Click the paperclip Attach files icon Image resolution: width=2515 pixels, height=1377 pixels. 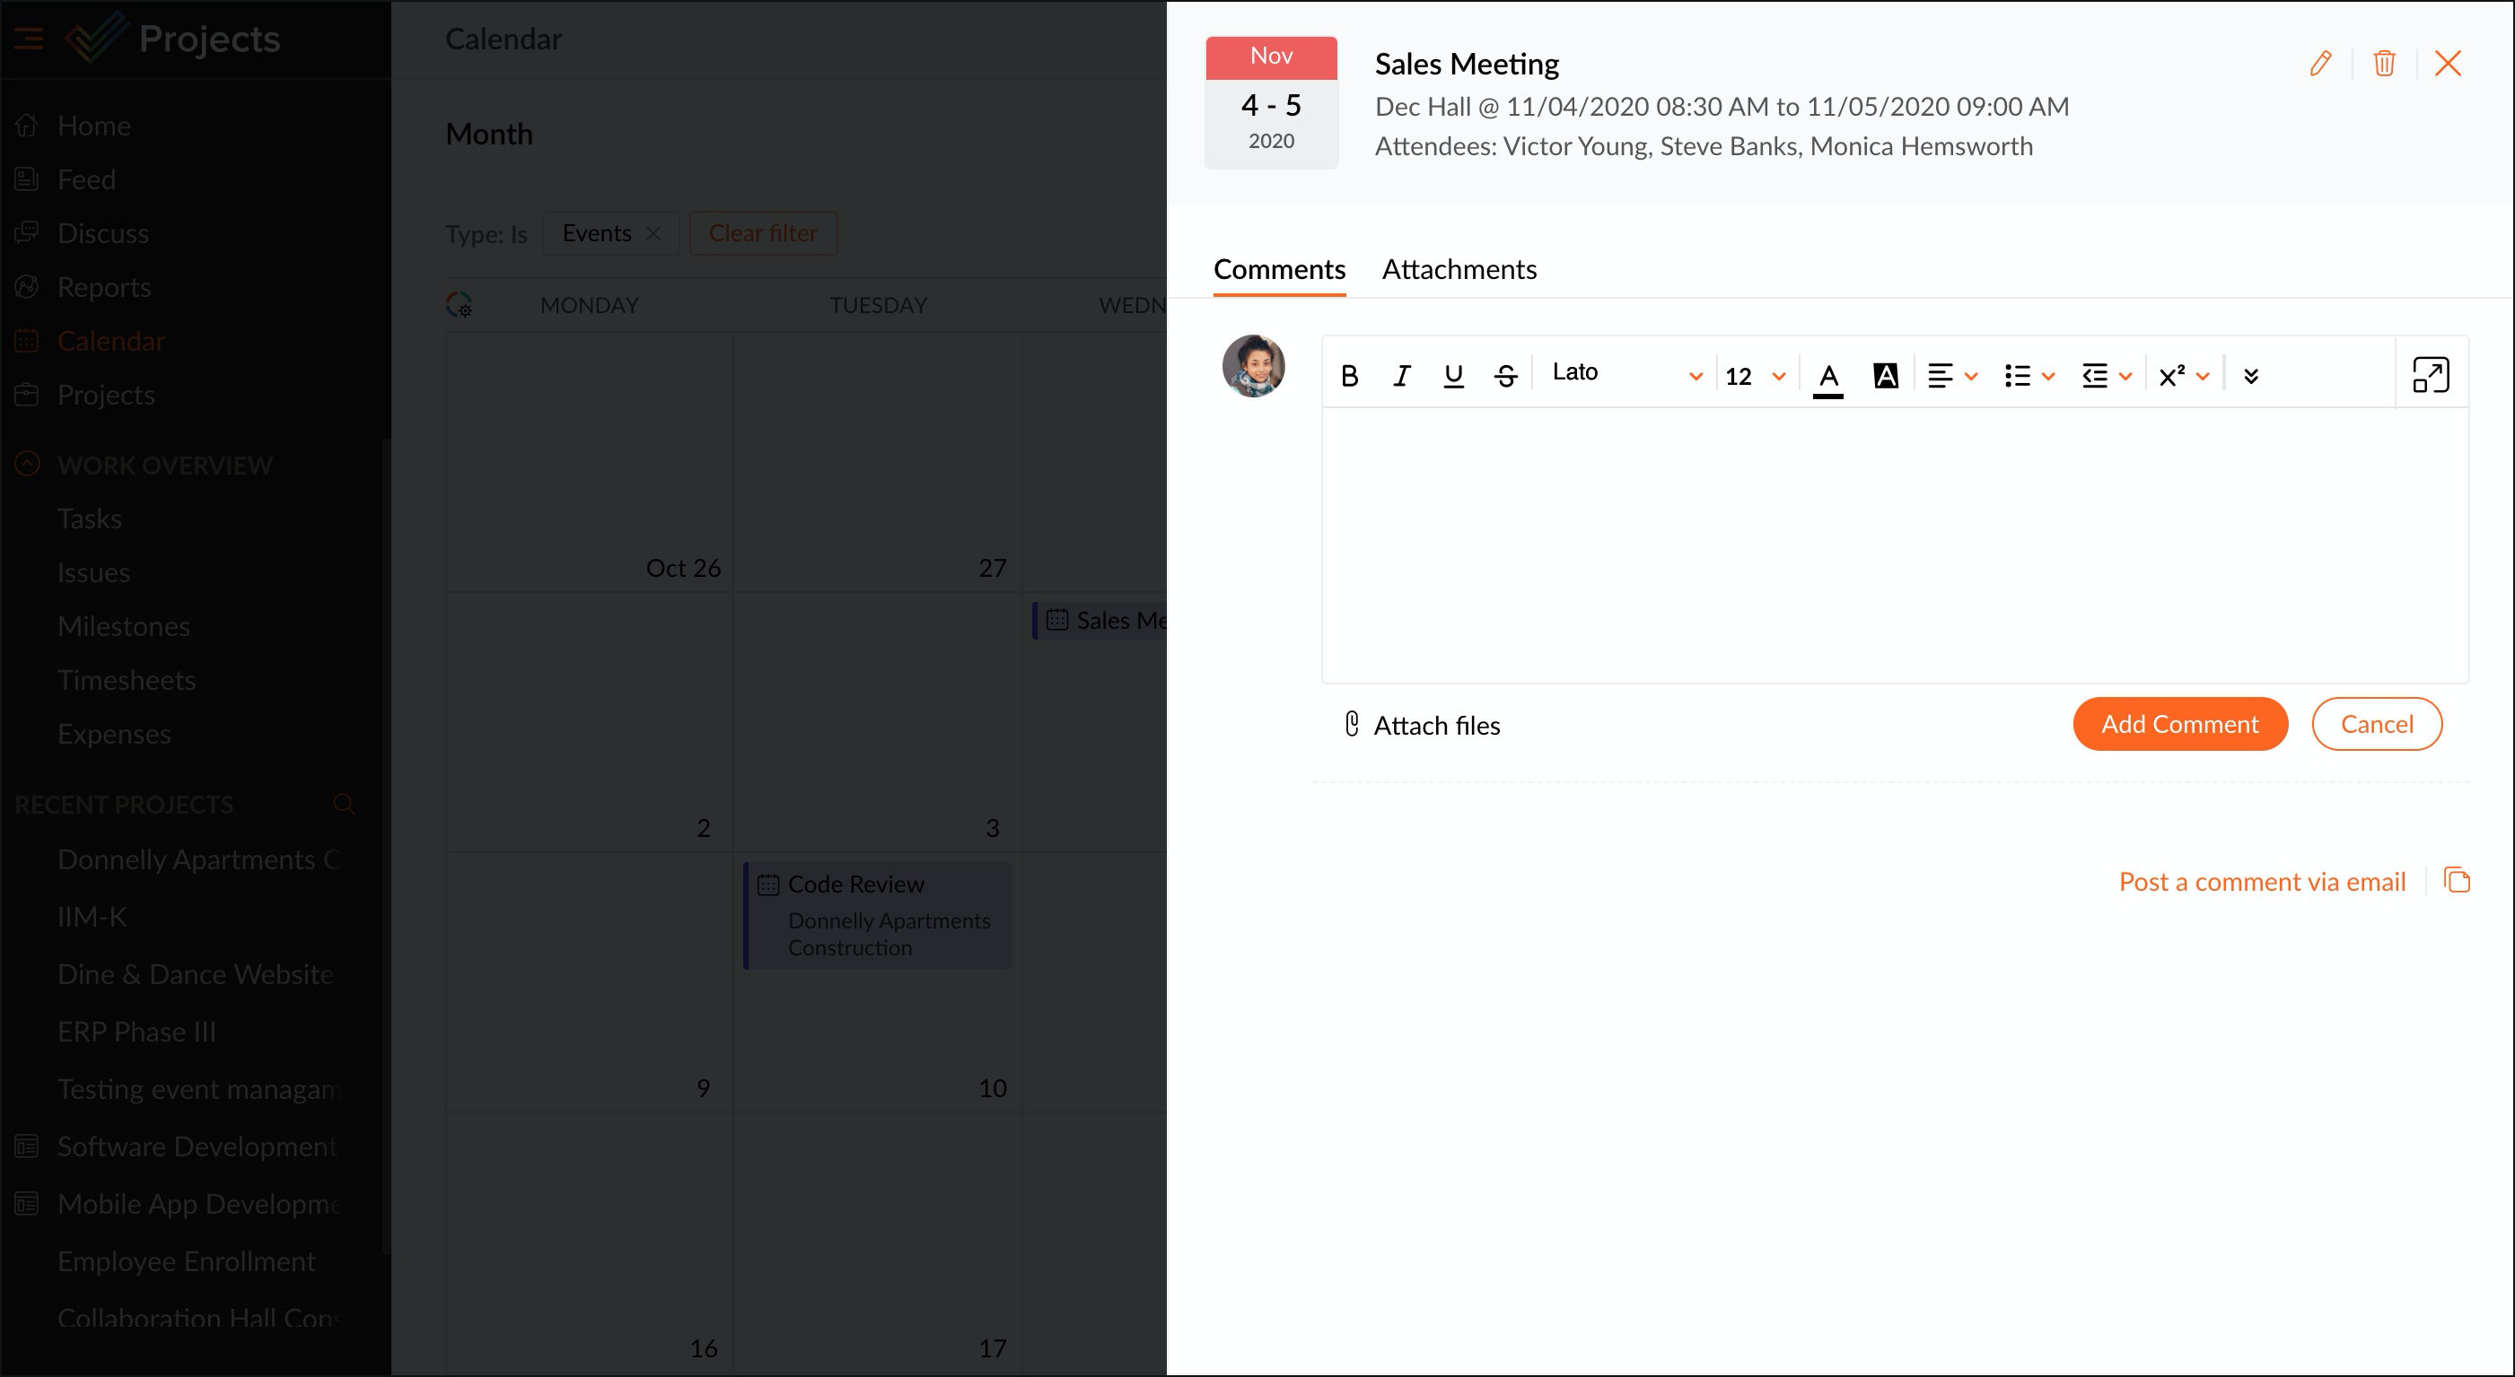tap(1353, 724)
